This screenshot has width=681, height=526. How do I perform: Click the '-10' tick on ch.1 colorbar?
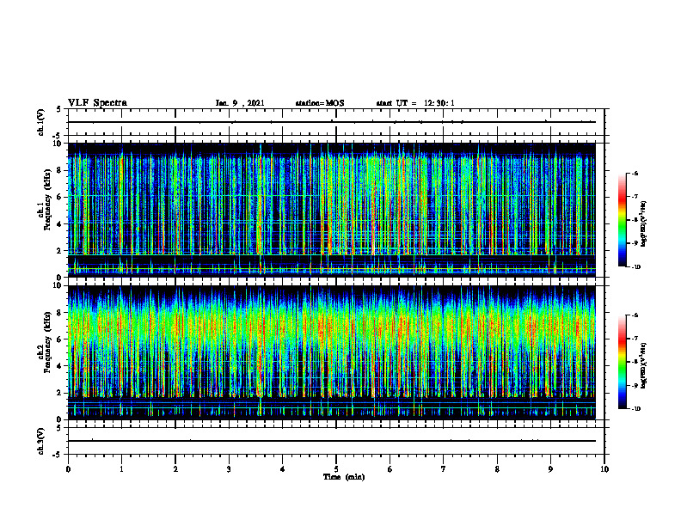(x=636, y=267)
